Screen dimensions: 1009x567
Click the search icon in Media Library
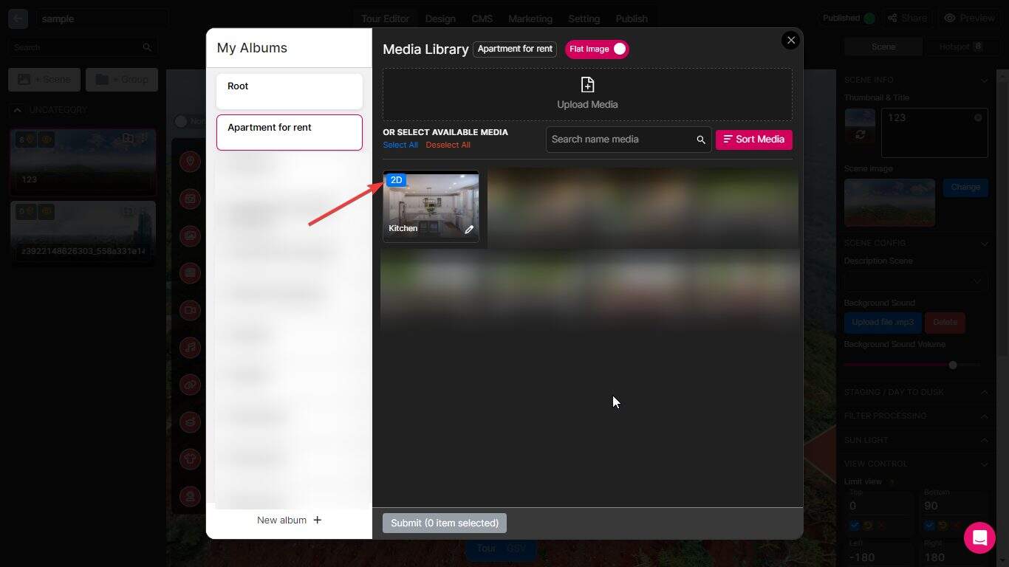(x=700, y=139)
